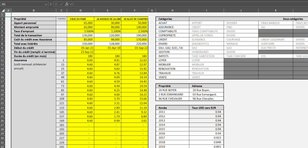The width and height of the screenshot is (308, 148).
Task: Select the <TOUTES> filter cell
Action: [x=61, y=19]
